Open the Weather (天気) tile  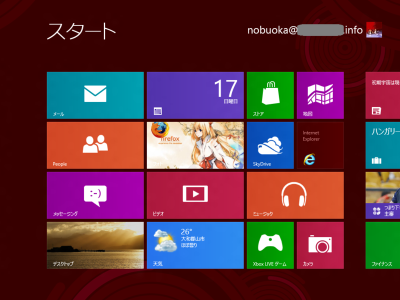point(195,245)
